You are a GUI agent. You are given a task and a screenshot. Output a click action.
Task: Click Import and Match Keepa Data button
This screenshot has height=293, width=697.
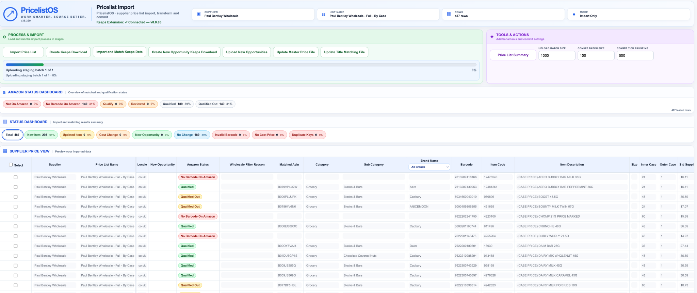[x=119, y=52]
